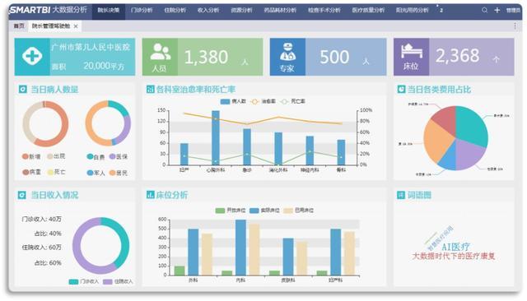Click the teal 门诊收入 legend swatch
The height and width of the screenshot is (301, 527).
tap(73, 281)
